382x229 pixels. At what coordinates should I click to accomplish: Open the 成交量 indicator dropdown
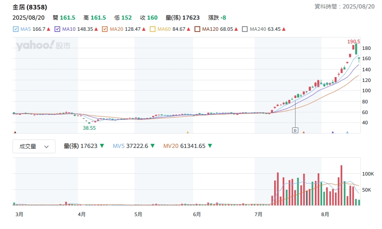click(x=34, y=146)
